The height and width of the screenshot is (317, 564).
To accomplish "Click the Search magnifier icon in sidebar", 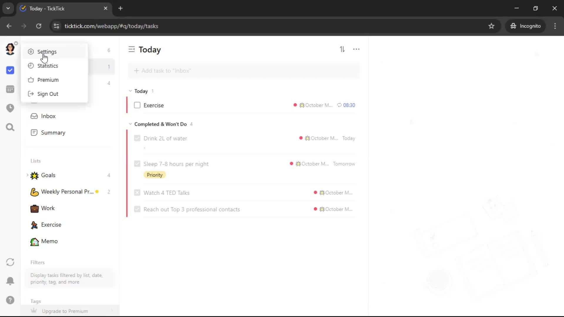I will pos(10,127).
